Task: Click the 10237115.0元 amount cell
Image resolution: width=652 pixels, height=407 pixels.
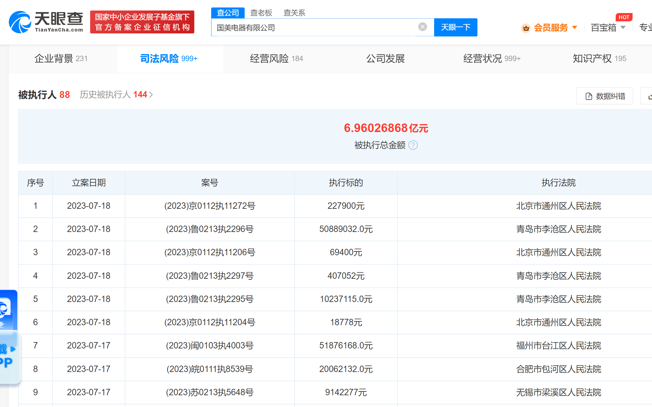Action: [346, 299]
